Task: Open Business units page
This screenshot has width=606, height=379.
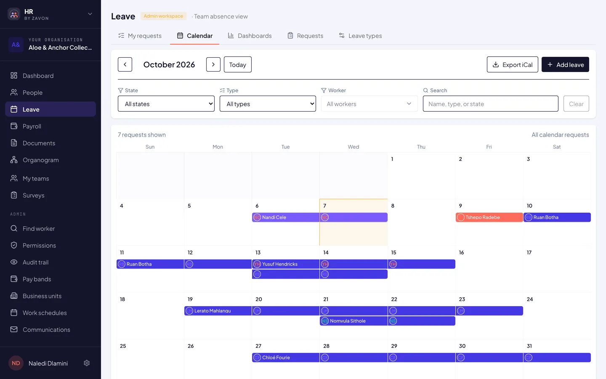Action: coord(50,296)
